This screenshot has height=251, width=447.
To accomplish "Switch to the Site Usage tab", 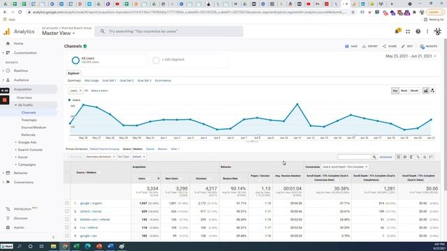I will 91,81.
